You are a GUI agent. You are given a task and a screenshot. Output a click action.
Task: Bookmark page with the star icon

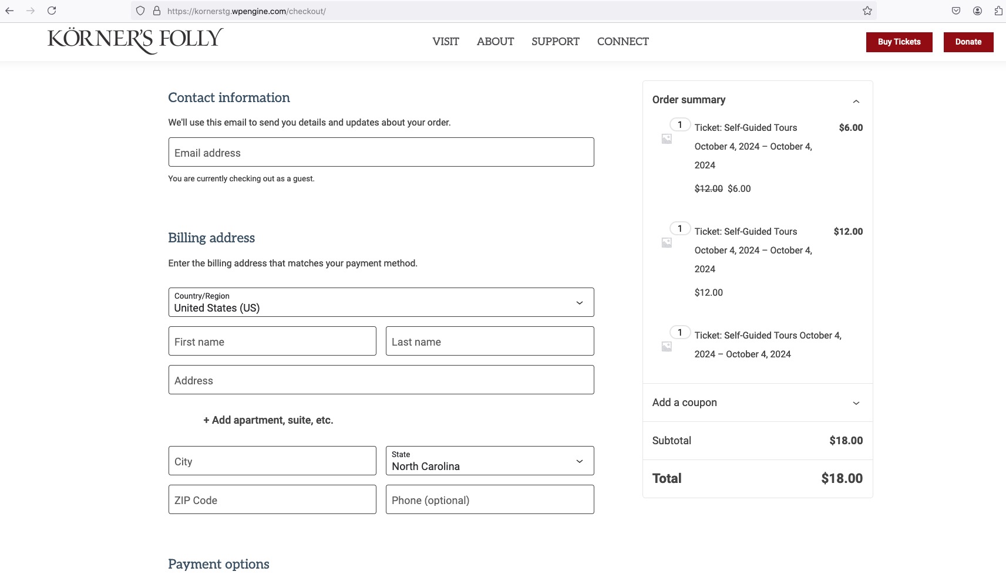(867, 11)
